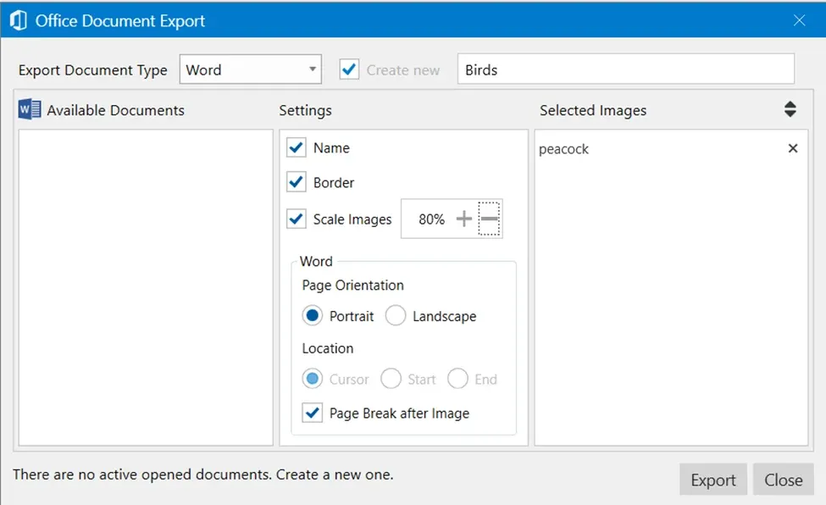Decrease image scale with minus icon

(x=490, y=219)
